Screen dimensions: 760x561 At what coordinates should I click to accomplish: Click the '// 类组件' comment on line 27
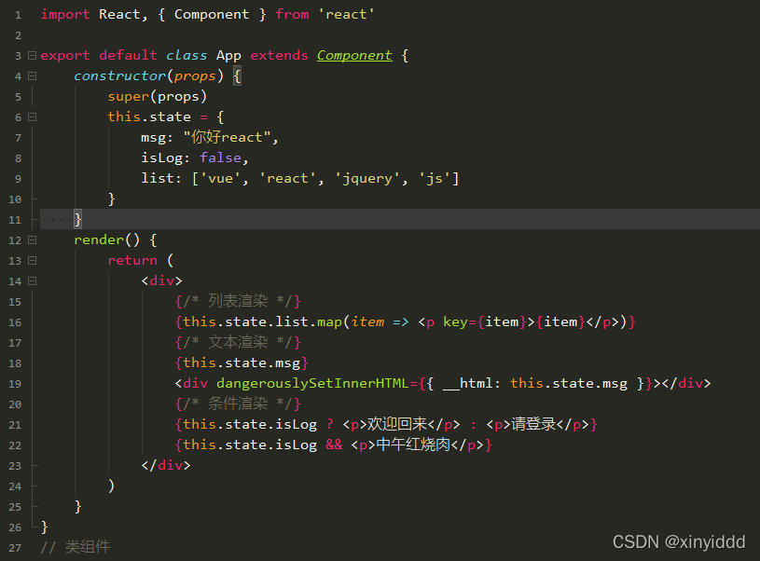tap(76, 547)
